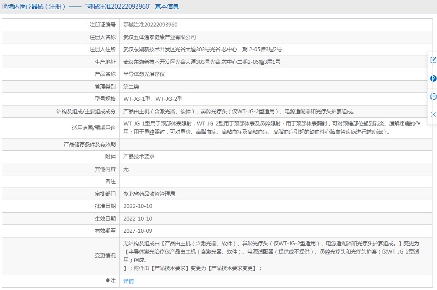Open the 详情 details link
This screenshot has height=290, width=437.
click(x=129, y=281)
